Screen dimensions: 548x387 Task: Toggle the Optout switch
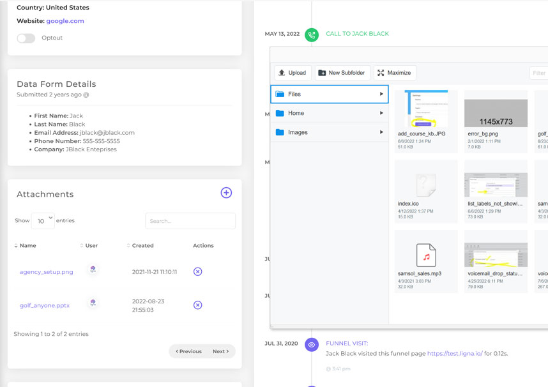[x=26, y=38]
